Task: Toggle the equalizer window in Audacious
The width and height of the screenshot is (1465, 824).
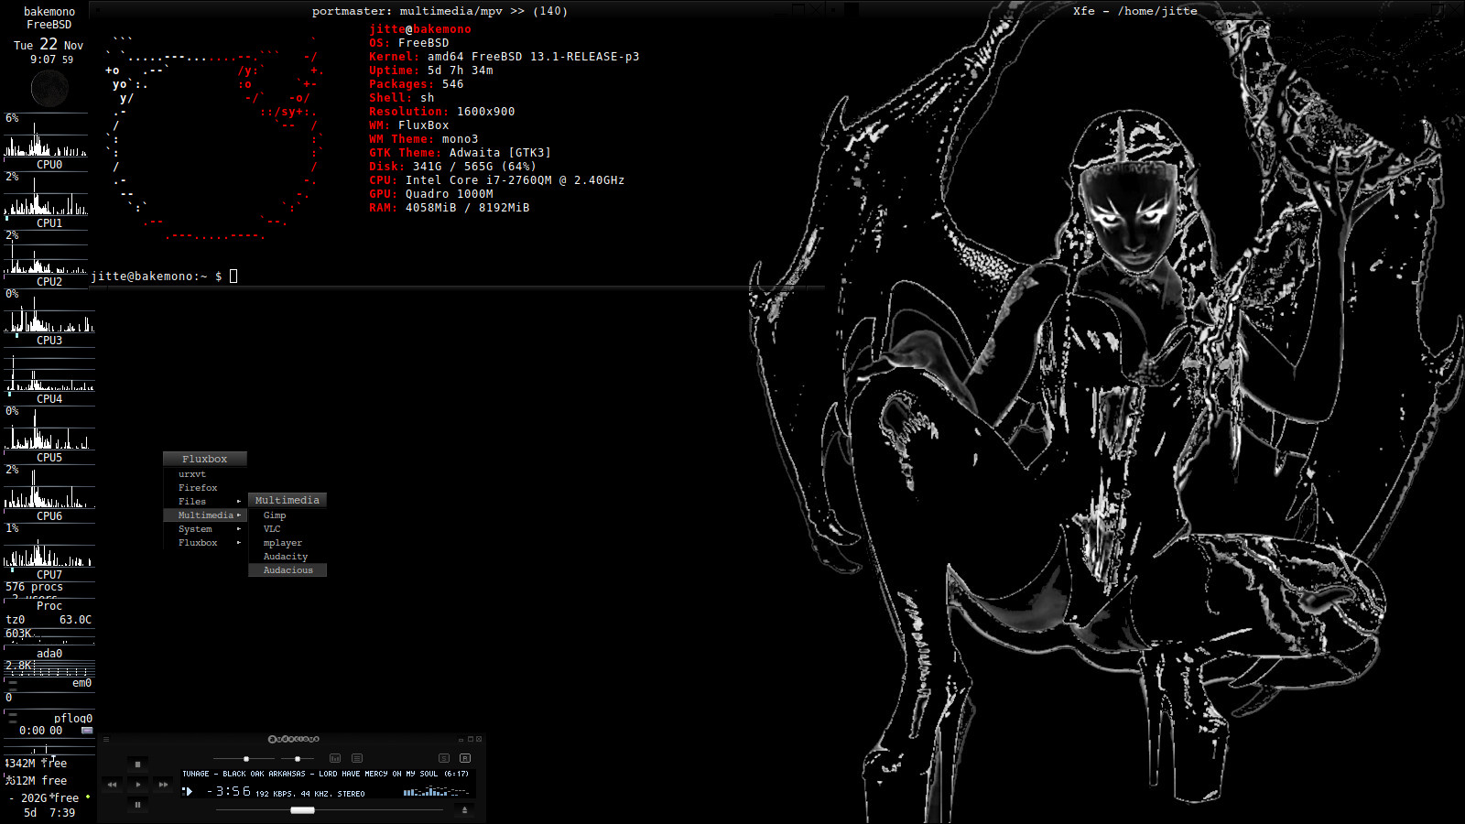Action: [335, 758]
